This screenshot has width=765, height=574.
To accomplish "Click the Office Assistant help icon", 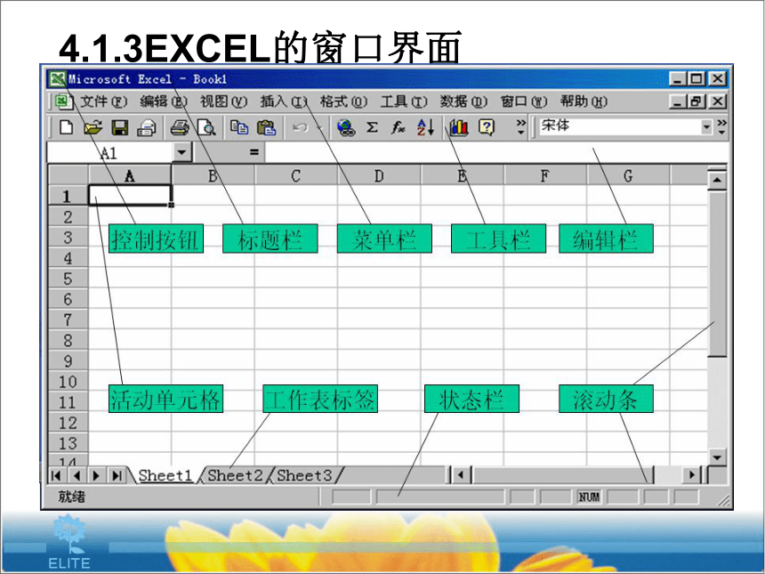I will click(x=486, y=127).
